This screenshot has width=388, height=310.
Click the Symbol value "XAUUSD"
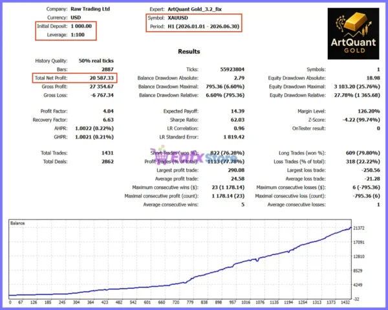(x=178, y=18)
